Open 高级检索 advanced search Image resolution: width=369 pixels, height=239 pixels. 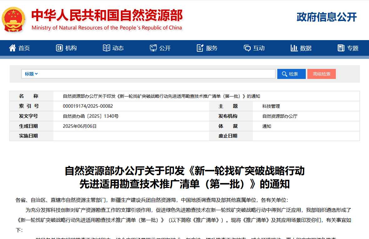[x=321, y=74]
